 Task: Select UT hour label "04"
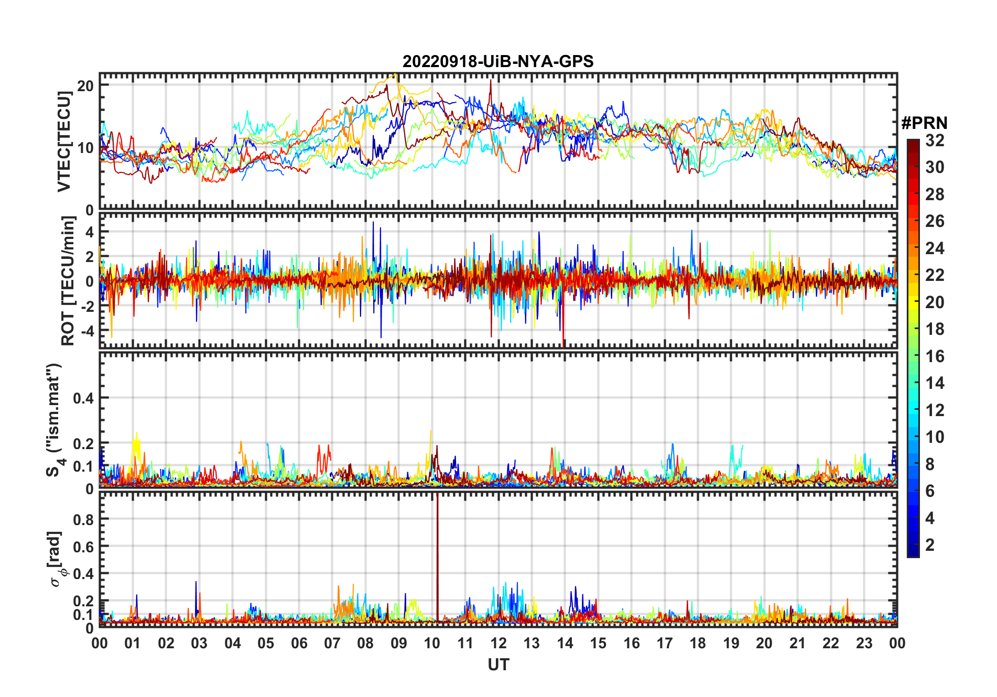click(233, 644)
